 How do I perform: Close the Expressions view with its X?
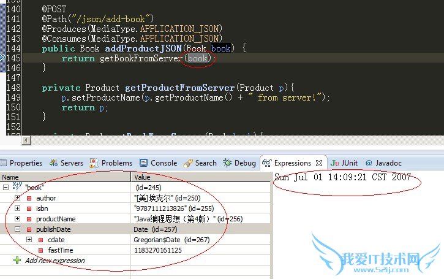coord(319,163)
